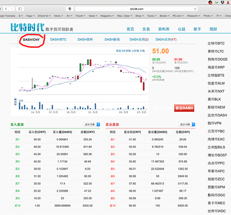Switch to the DASH/BTC tab

click(x=58, y=39)
